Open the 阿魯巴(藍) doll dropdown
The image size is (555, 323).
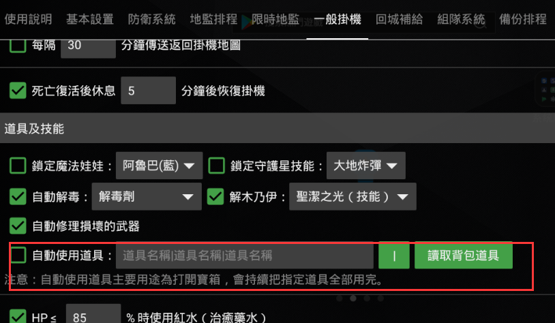coord(160,166)
